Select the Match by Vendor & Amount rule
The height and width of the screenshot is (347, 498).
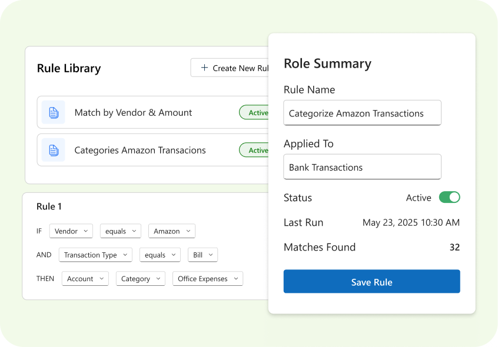(153, 112)
